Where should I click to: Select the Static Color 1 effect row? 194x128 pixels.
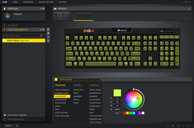click(24, 41)
